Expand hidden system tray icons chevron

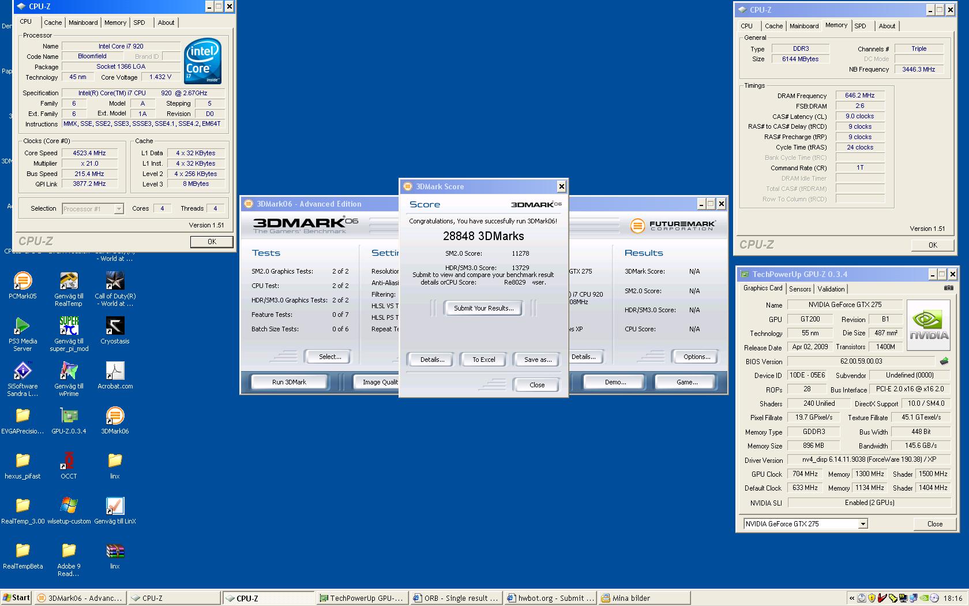coord(851,598)
